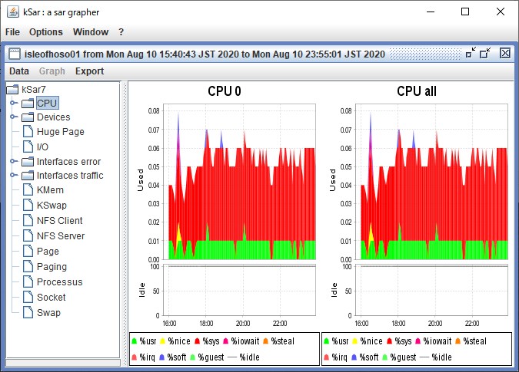Select the kSar7 root label
This screenshot has height=372, width=519.
(33, 90)
